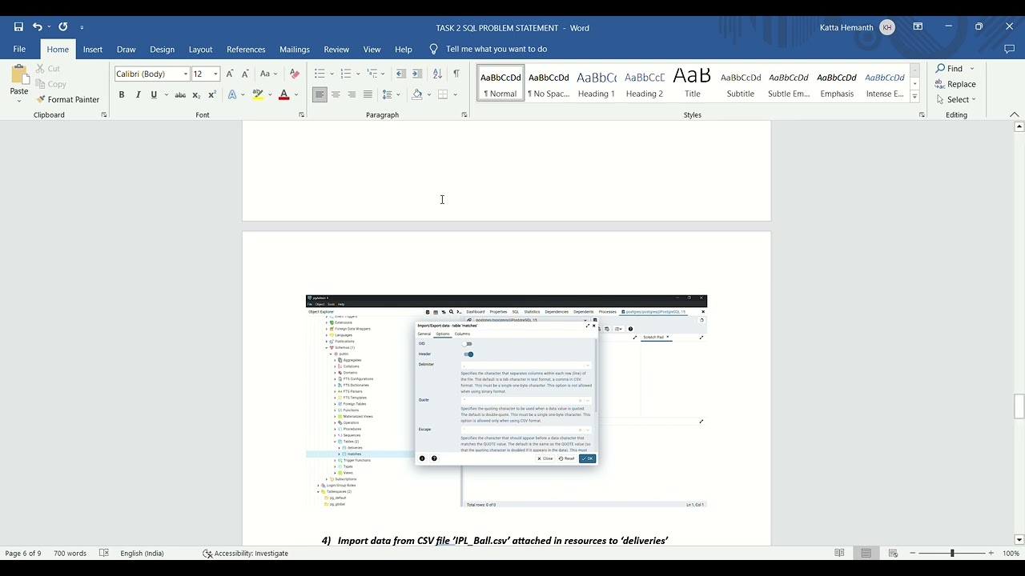Click the Paste button
This screenshot has width=1025, height=576.
pyautogui.click(x=19, y=84)
